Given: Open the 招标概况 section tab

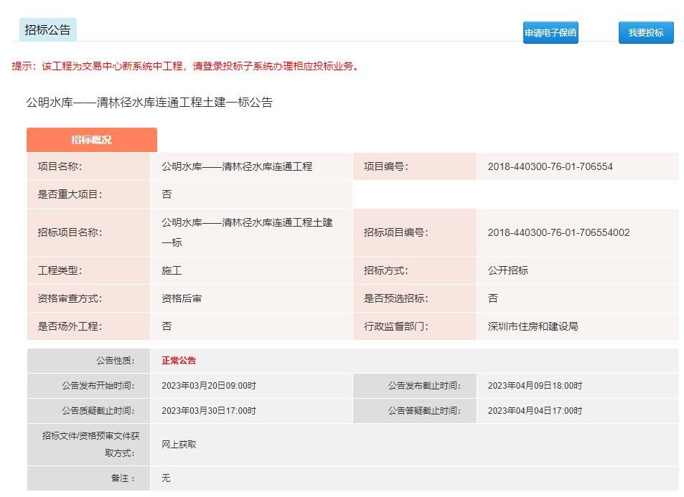Looking at the screenshot, I should [91, 140].
